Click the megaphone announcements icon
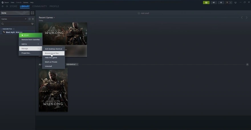 213,3
